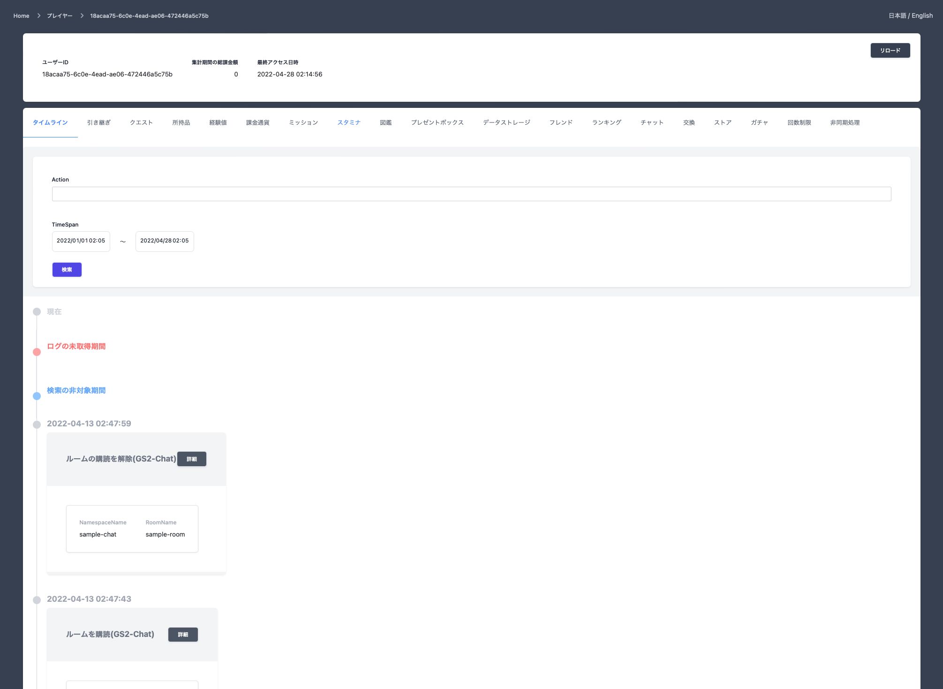Click the リロード button
The image size is (943, 689).
(890, 51)
